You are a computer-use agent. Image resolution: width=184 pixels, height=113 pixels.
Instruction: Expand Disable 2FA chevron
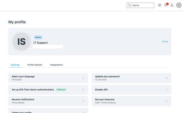click(x=167, y=90)
